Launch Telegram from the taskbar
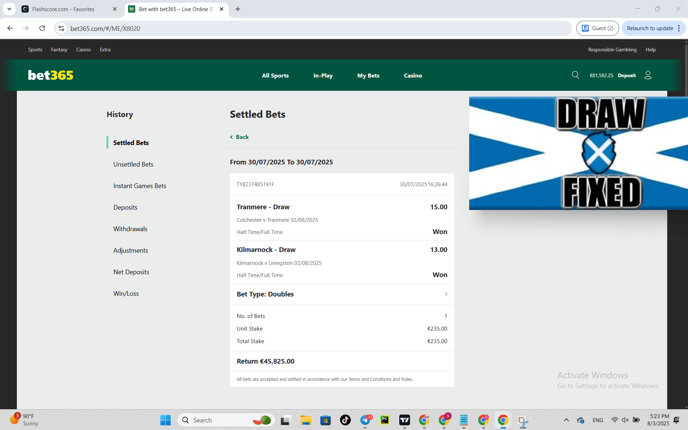The width and height of the screenshot is (688, 430). point(365,420)
